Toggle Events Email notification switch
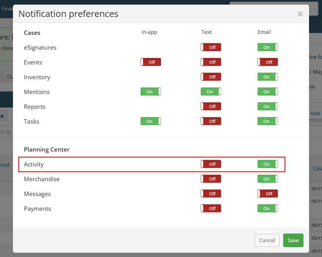The image size is (322, 257). tap(267, 62)
